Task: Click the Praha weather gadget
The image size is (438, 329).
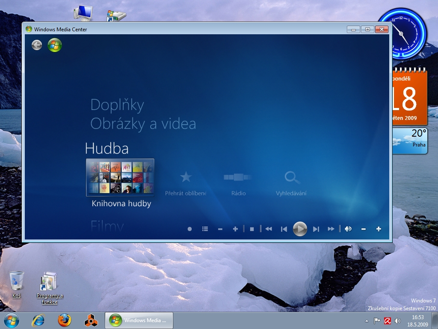Action: [x=410, y=141]
